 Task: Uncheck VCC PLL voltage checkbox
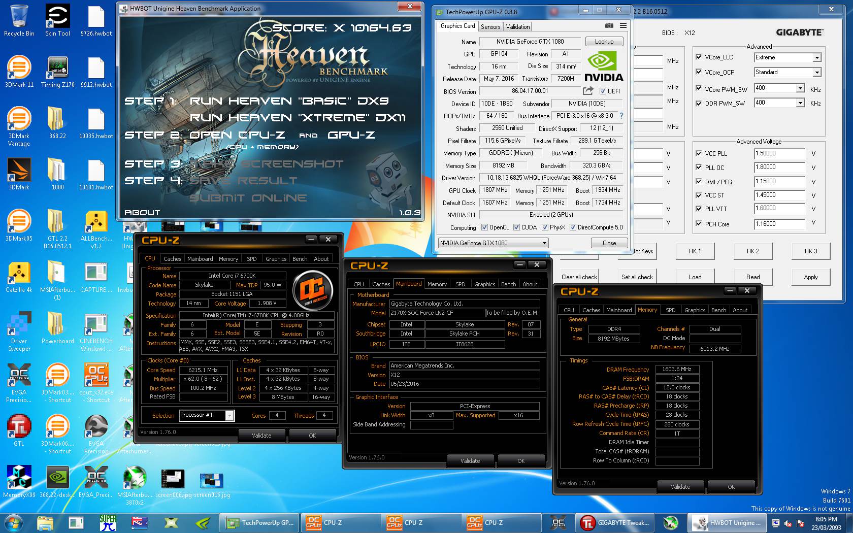[x=699, y=153]
